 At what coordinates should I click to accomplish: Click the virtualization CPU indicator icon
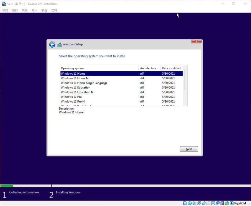click(x=222, y=203)
